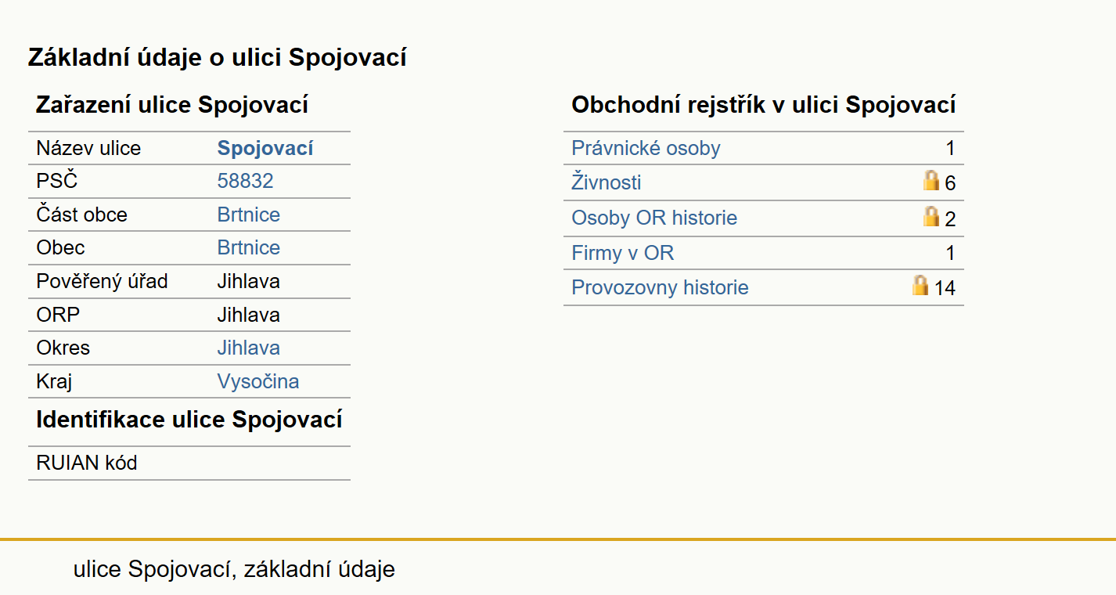Click the lock icon beside Živnosti
This screenshot has height=595, width=1116.
click(x=931, y=181)
